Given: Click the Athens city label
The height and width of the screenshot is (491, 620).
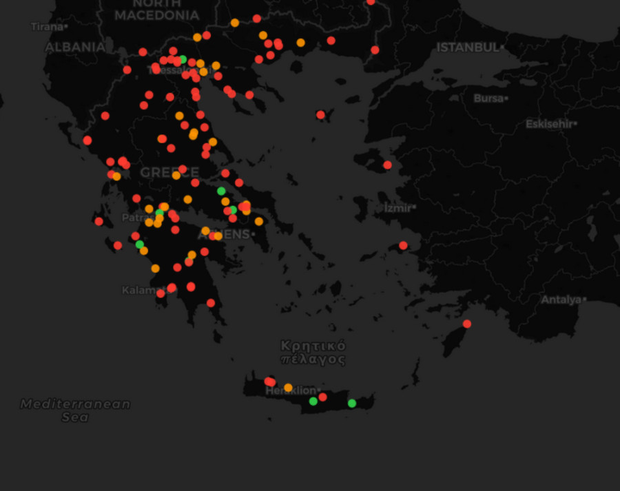Looking at the screenshot, I should point(225,235).
